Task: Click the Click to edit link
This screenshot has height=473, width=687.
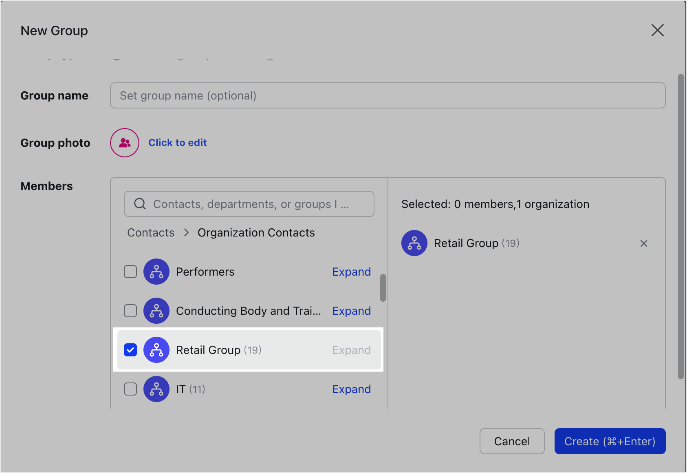Action: coord(178,142)
